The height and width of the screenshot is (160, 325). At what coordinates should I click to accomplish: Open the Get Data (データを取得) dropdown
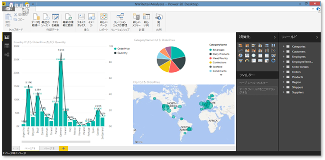pos(35,20)
